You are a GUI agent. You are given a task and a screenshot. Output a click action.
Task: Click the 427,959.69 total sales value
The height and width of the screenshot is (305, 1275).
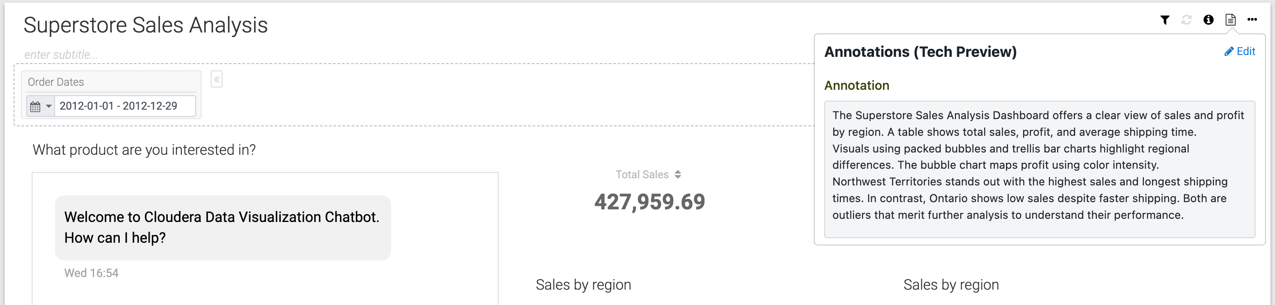click(649, 202)
